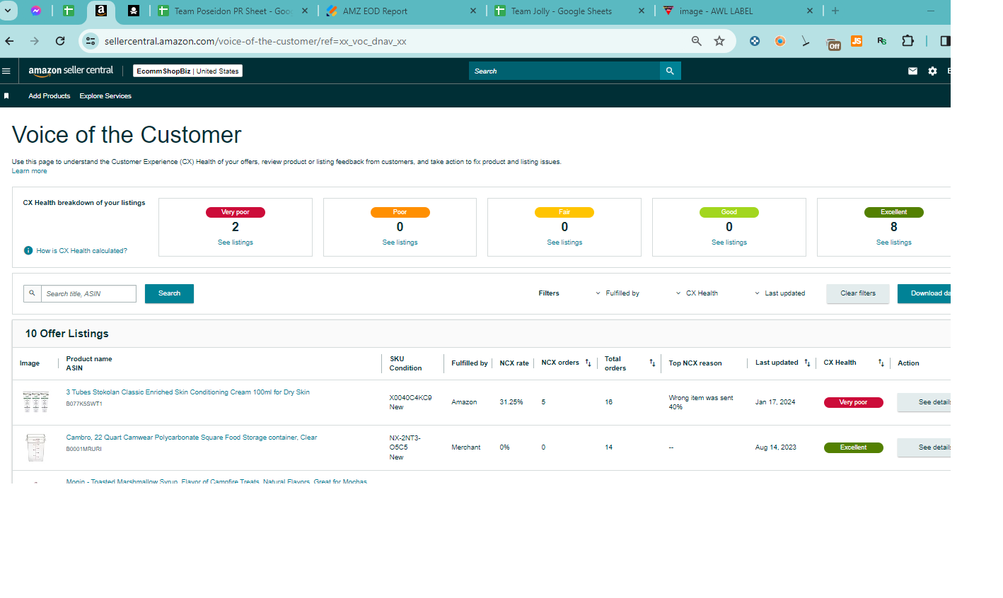Open the Cambro 22 Quart Camwear product link
This screenshot has height=598, width=1003.
point(192,438)
